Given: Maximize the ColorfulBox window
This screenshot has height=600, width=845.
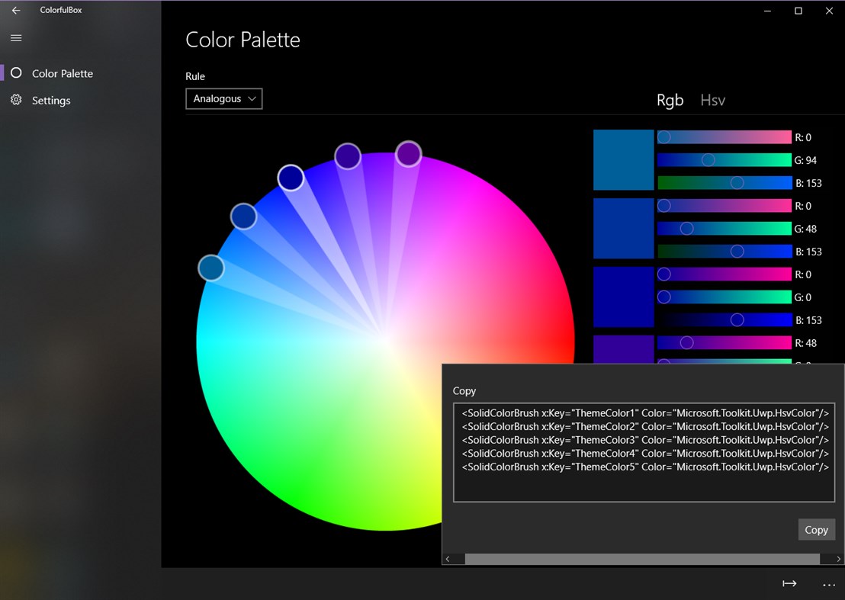Looking at the screenshot, I should point(798,11).
